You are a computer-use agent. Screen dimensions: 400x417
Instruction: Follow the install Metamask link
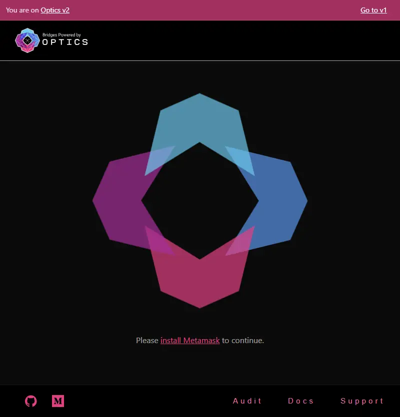coord(190,341)
